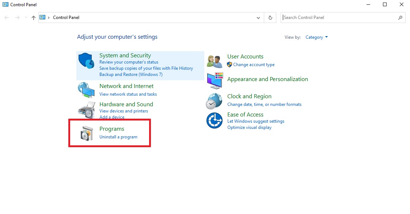Click Control Panel breadcrumb in address bar
This screenshot has height=214, width=410.
coord(66,18)
